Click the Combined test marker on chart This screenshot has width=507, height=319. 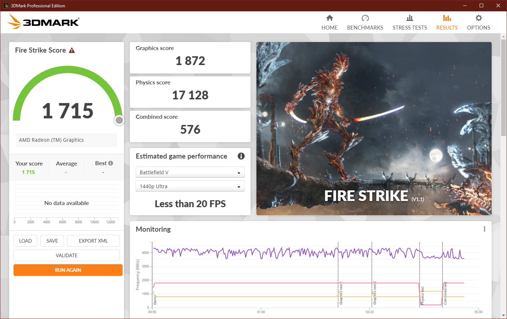click(x=445, y=293)
